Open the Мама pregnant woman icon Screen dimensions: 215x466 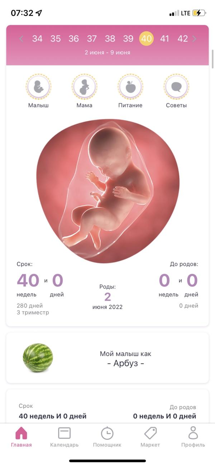[x=84, y=87]
